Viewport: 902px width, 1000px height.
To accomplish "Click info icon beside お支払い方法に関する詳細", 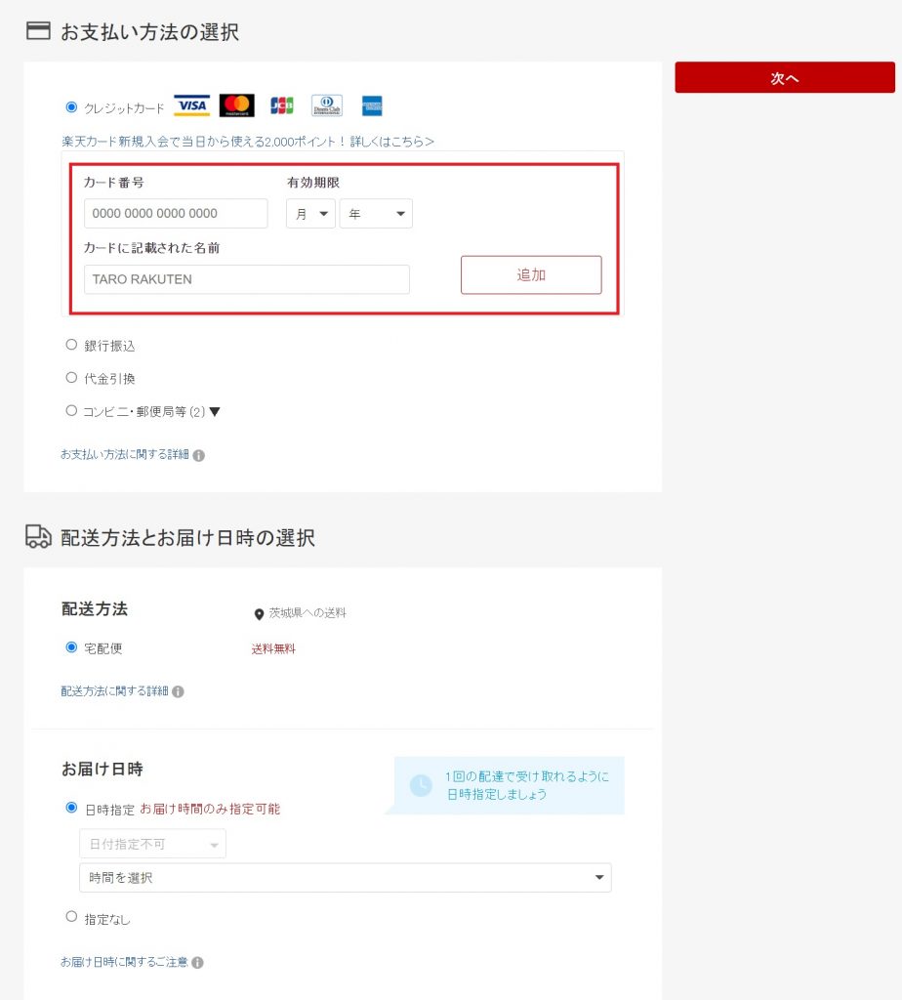I will click(x=199, y=455).
